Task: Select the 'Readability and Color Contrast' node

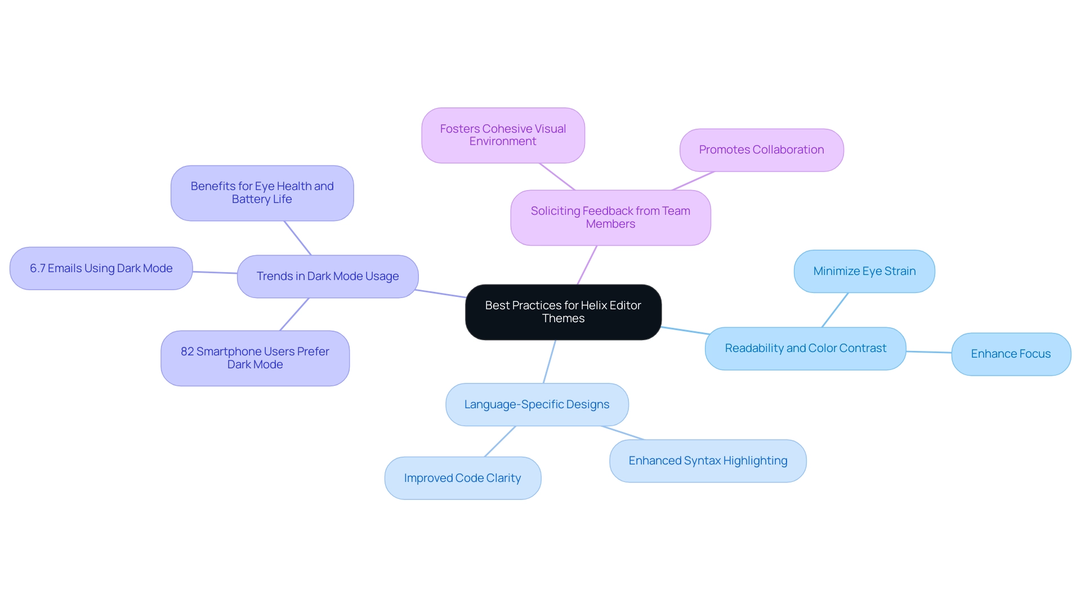Action: click(805, 348)
